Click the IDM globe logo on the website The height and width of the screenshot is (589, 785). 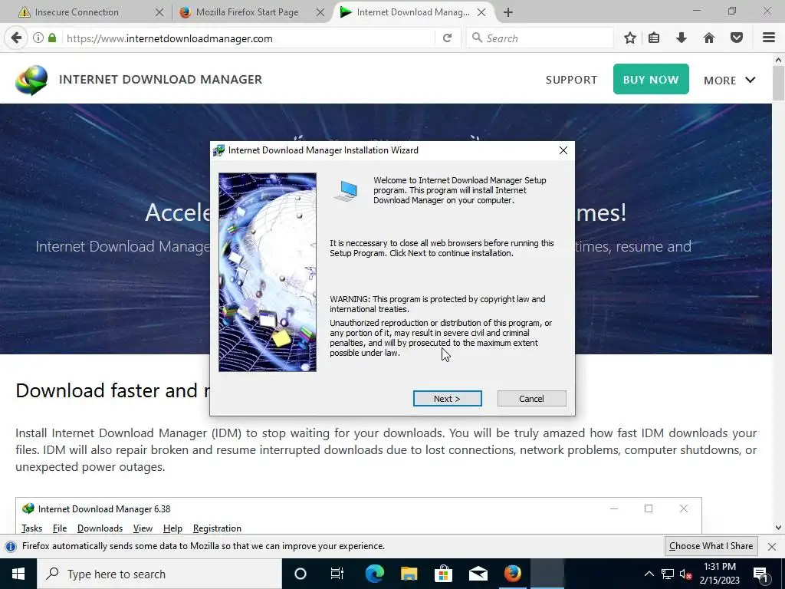(31, 80)
